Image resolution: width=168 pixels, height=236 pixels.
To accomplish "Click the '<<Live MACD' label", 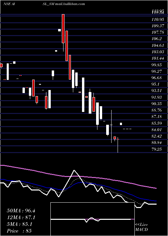I will point(141,227).
